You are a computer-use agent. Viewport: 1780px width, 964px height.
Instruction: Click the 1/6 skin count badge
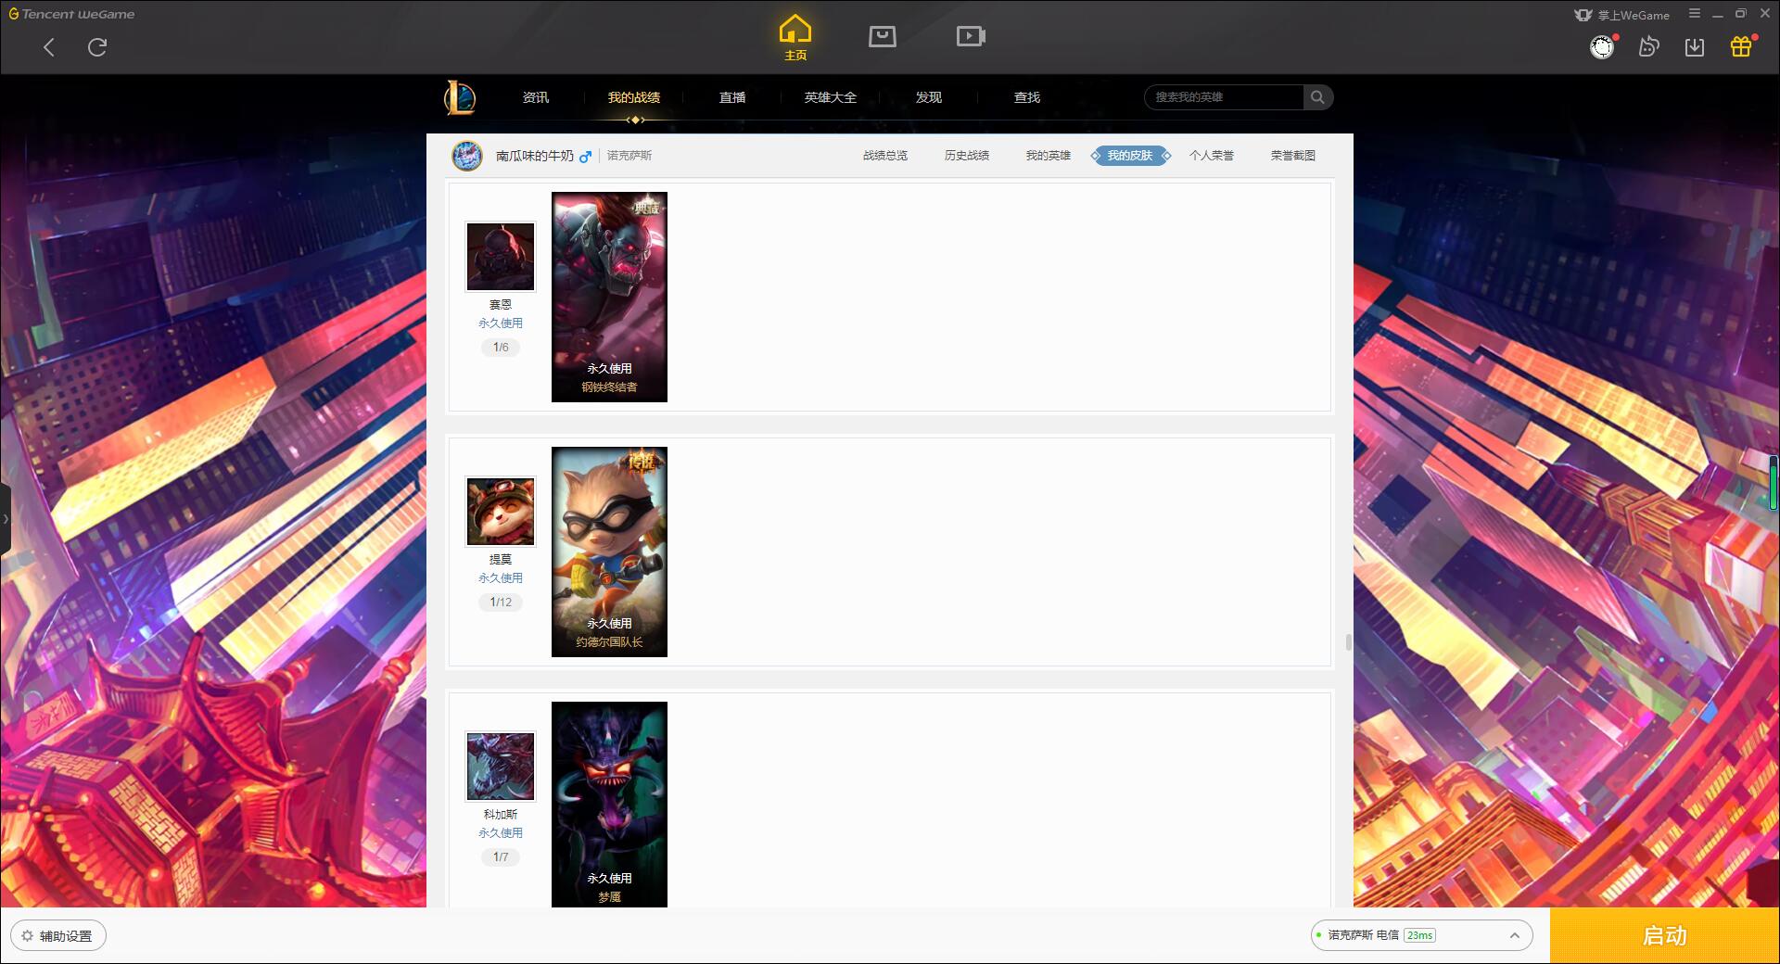coord(501,348)
